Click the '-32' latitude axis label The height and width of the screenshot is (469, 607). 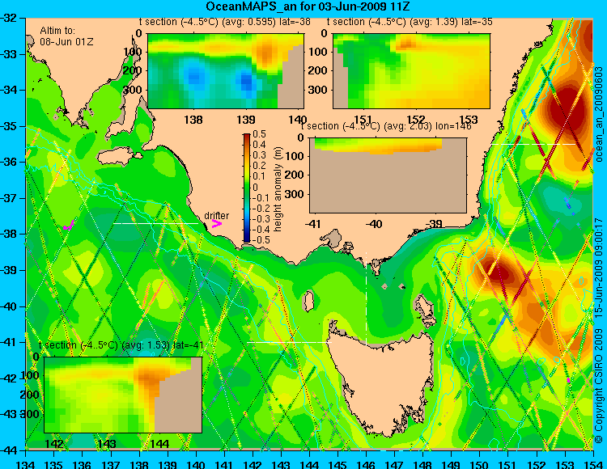click(x=9, y=18)
